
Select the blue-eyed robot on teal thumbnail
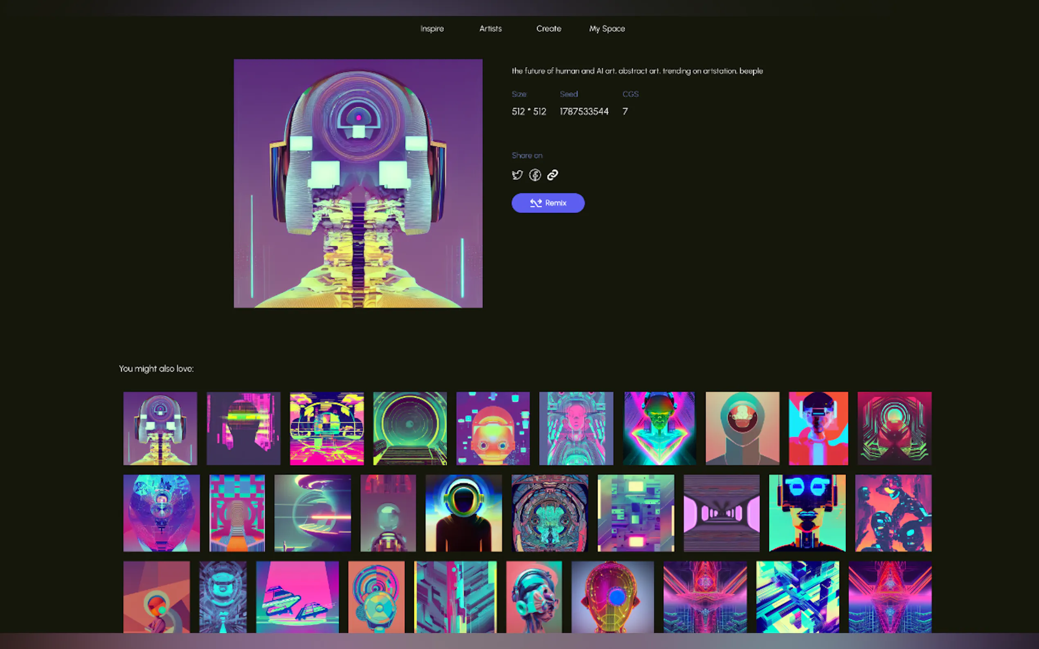point(807,513)
